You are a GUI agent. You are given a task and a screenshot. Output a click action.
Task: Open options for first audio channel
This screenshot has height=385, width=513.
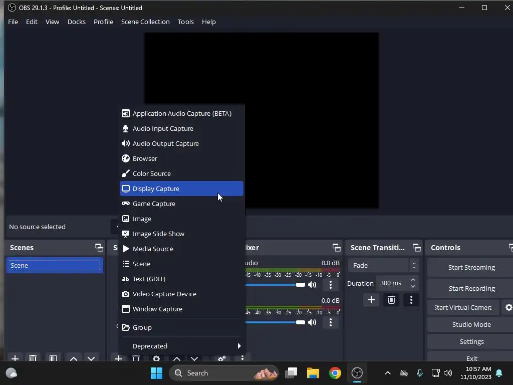331,285
